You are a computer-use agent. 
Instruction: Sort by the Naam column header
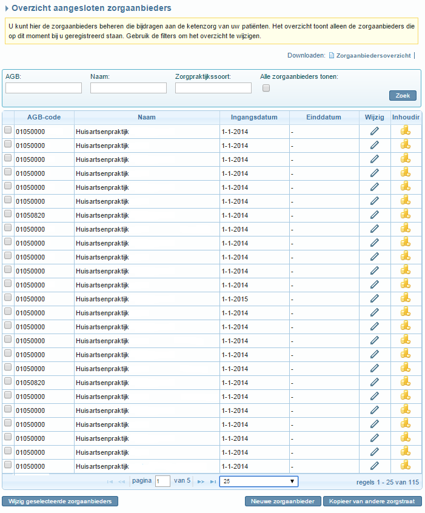click(147, 117)
